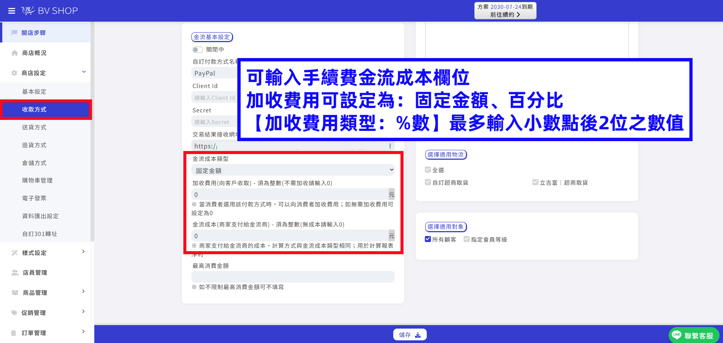
Task: Click the home icon beside 商店概況
Action: point(14,53)
